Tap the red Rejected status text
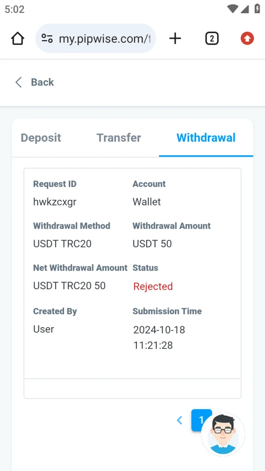 (x=153, y=286)
